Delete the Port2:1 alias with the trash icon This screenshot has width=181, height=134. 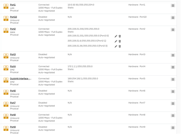pyautogui.click(x=120, y=41)
